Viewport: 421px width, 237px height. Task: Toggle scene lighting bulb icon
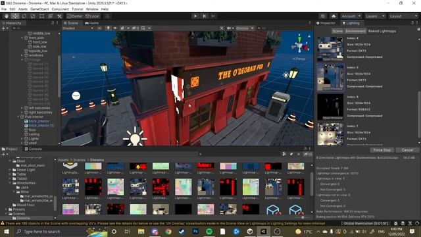[x=108, y=28]
